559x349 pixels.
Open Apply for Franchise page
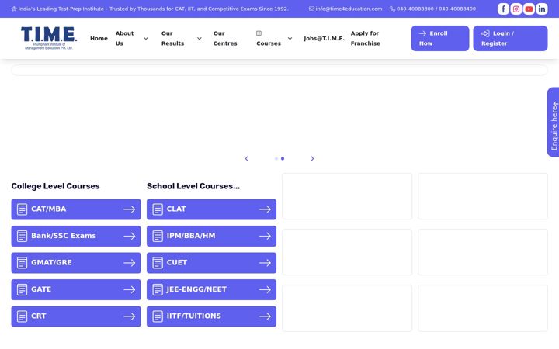366,38
